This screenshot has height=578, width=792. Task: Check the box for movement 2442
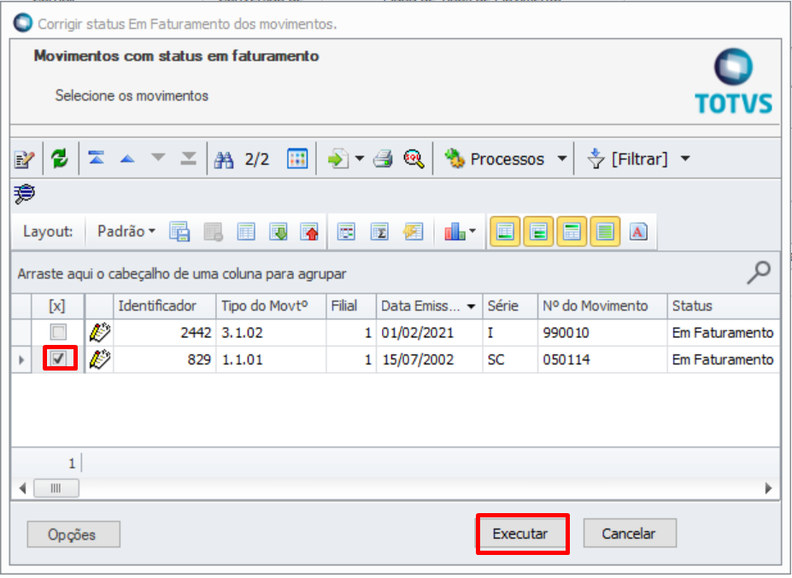[x=59, y=332]
